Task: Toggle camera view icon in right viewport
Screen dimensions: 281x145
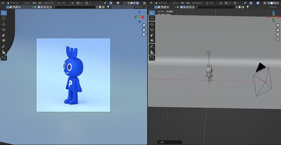Action: coord(277,35)
